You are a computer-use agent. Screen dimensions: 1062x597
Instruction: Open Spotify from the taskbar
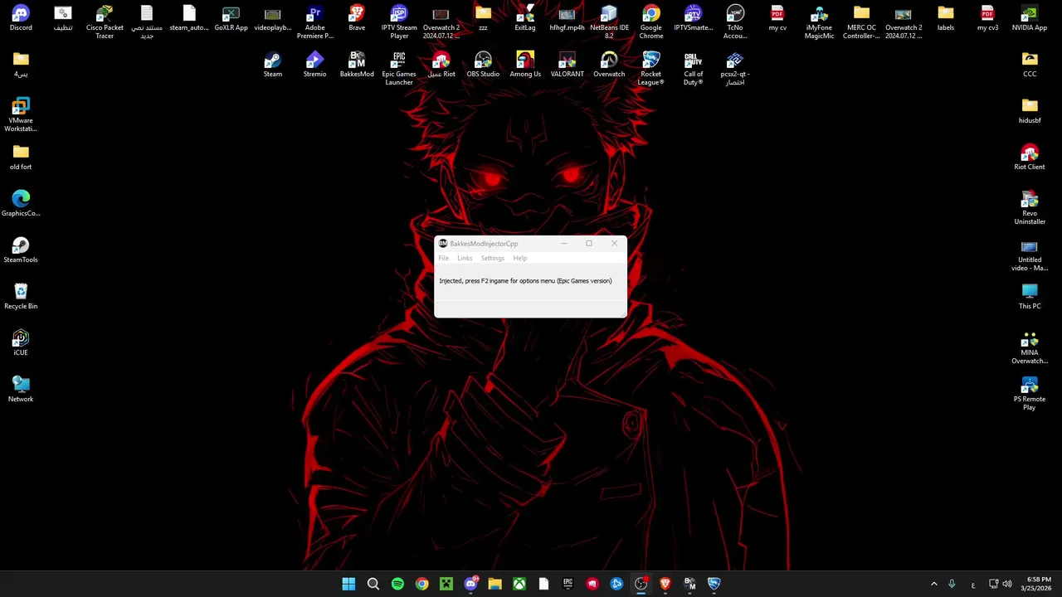(397, 584)
